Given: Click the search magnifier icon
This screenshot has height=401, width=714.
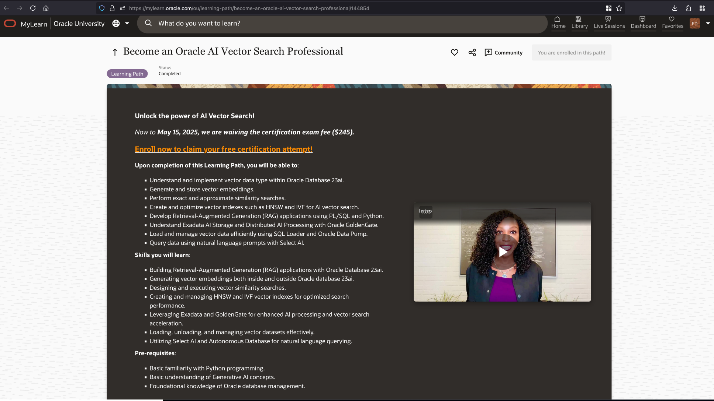Looking at the screenshot, I should [148, 23].
